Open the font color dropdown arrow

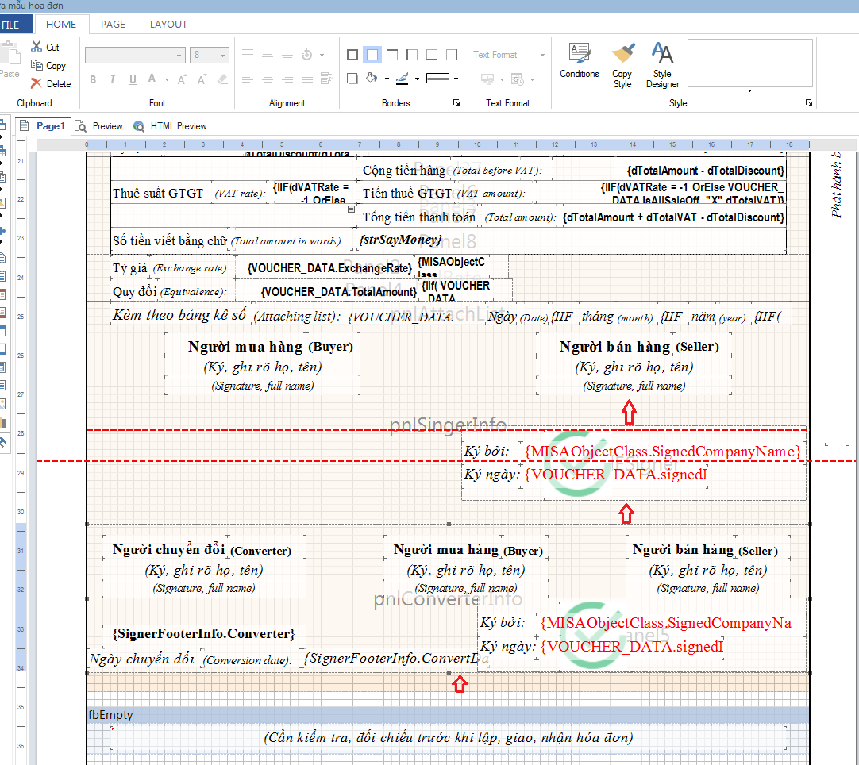[x=167, y=80]
